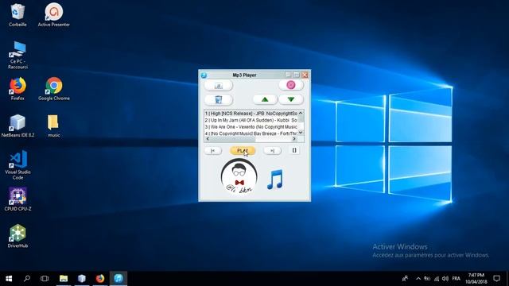This screenshot has height=286, width=509.
Task: Click playlist horizontal scrollbar right arrow
Action: 294,139
